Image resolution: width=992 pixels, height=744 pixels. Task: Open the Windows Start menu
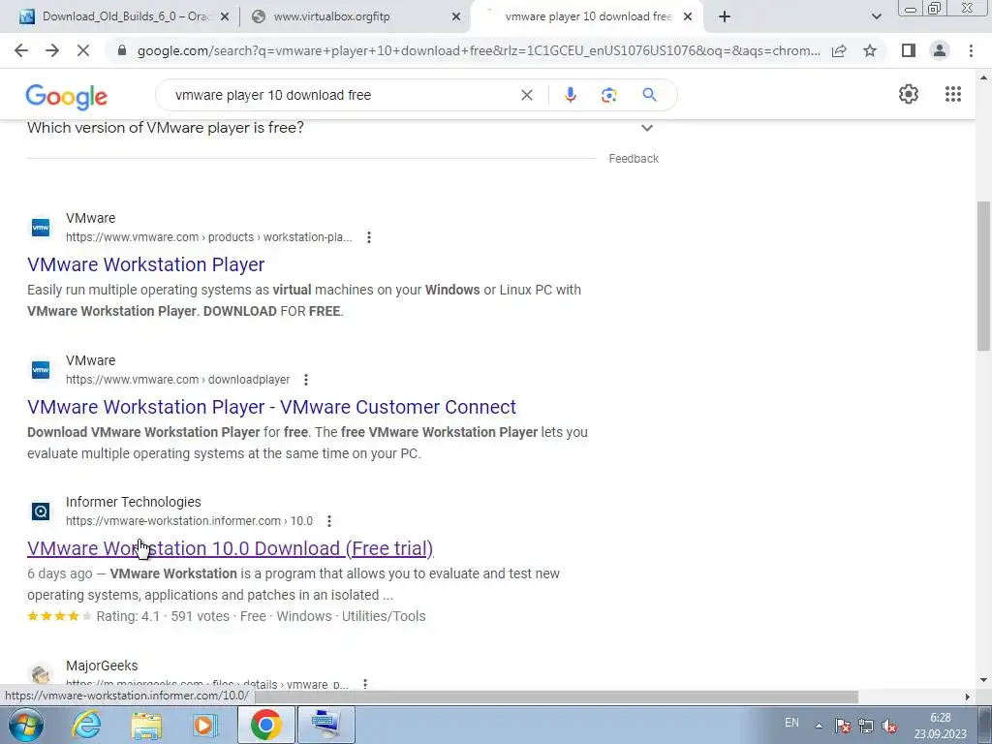pos(25,725)
